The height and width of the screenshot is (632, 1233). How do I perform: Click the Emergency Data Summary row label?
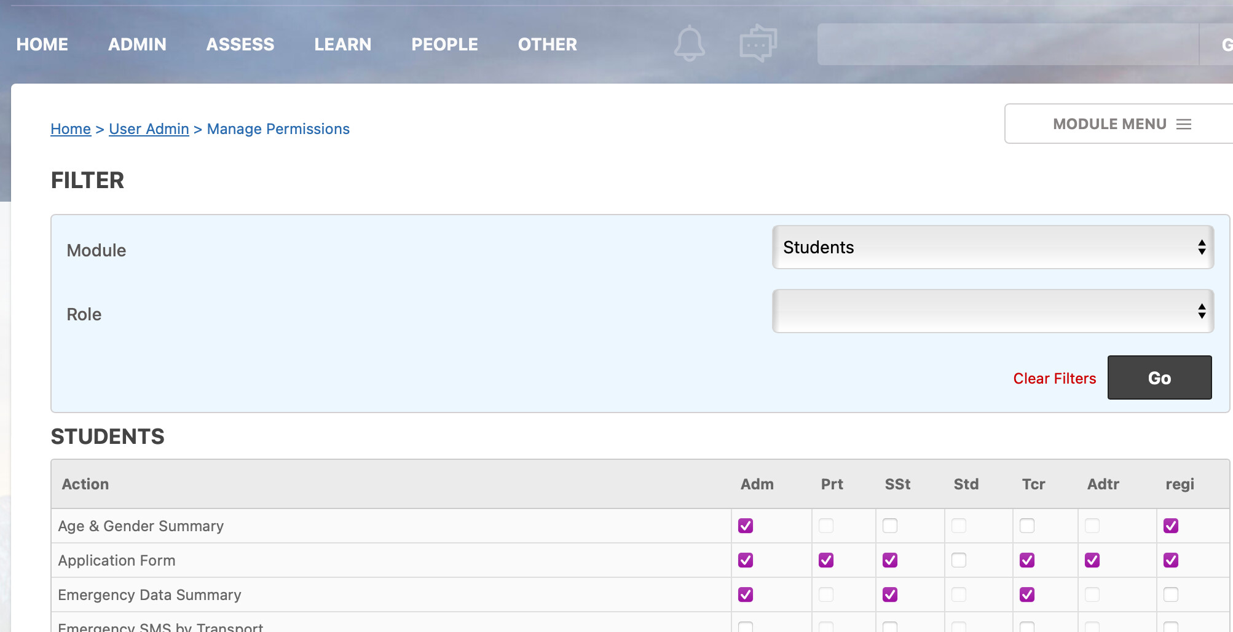149,595
